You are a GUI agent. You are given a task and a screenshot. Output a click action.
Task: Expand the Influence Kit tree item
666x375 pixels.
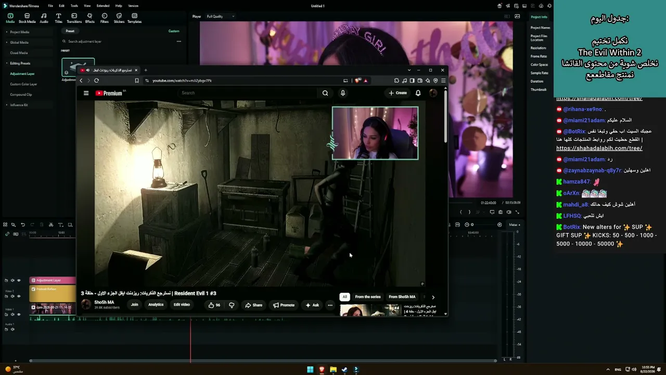(7, 105)
